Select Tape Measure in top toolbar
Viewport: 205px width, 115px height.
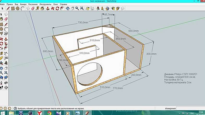point(38,9)
